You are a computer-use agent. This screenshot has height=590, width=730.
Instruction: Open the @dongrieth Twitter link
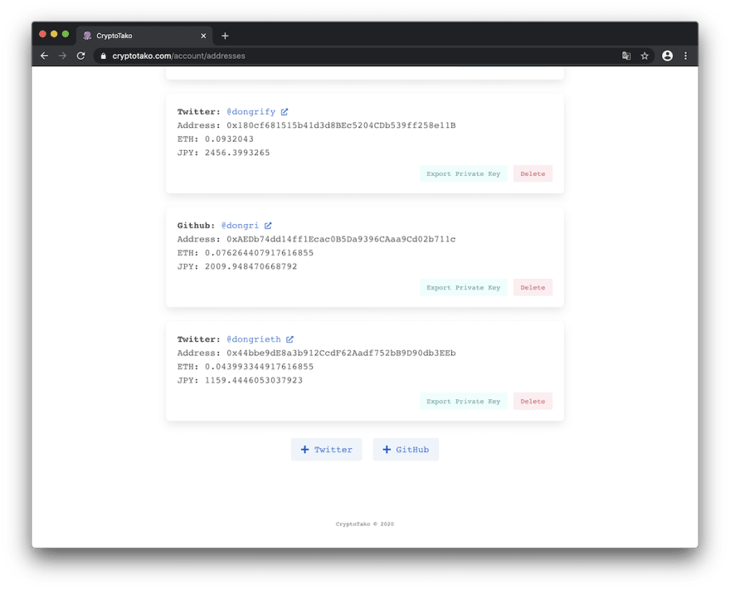(x=254, y=339)
